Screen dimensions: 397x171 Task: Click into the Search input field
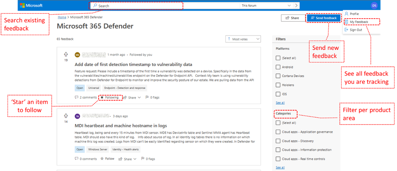tap(165, 6)
